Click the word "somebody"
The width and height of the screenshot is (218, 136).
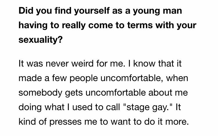click(x=40, y=93)
